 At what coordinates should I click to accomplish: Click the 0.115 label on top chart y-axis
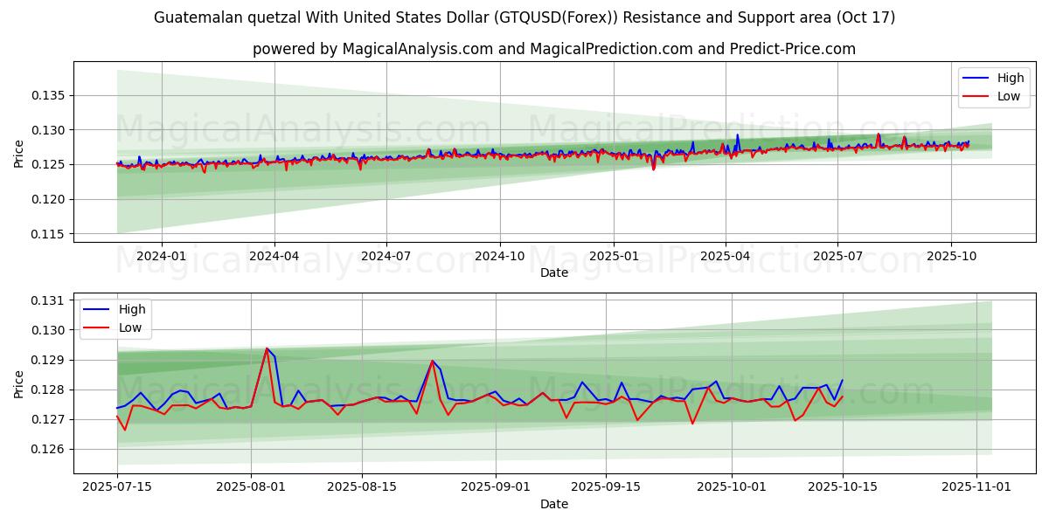(49, 234)
